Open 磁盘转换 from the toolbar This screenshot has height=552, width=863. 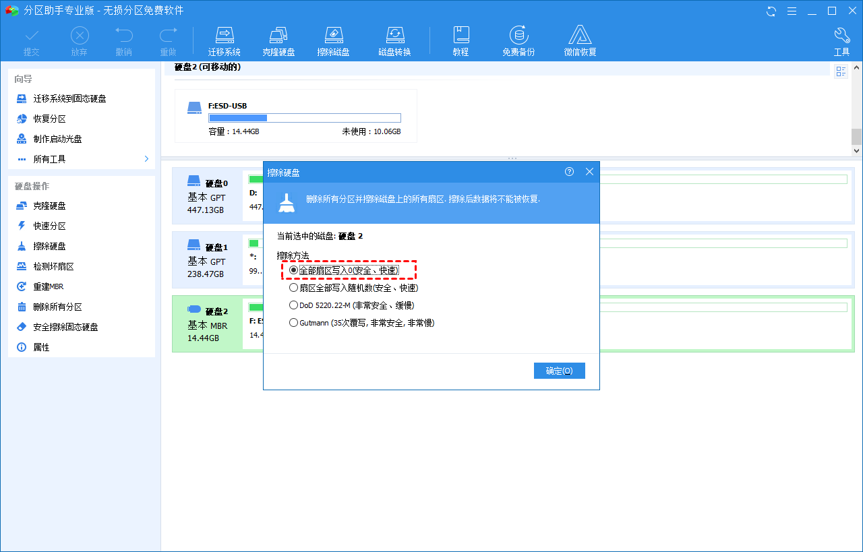coord(394,41)
